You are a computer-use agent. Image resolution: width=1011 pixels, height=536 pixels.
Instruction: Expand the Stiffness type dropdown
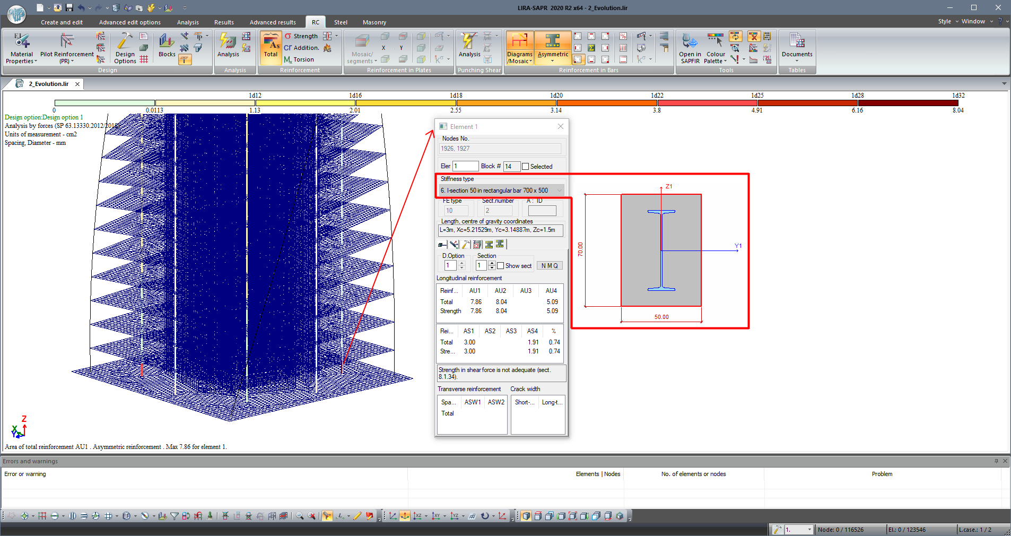point(559,191)
